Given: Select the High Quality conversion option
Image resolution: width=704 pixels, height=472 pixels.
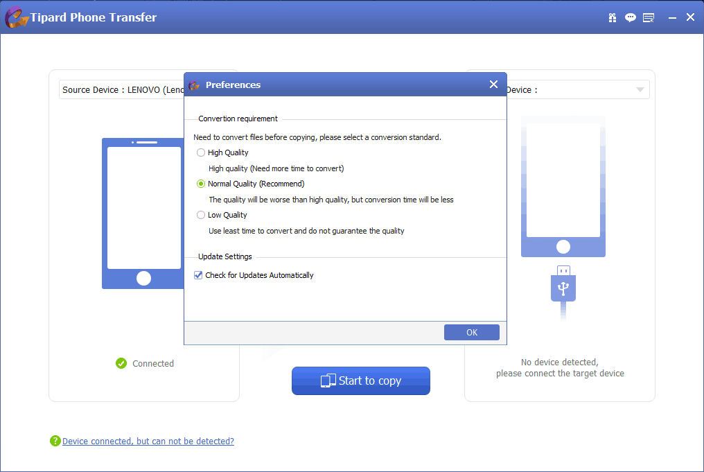Looking at the screenshot, I should click(201, 152).
